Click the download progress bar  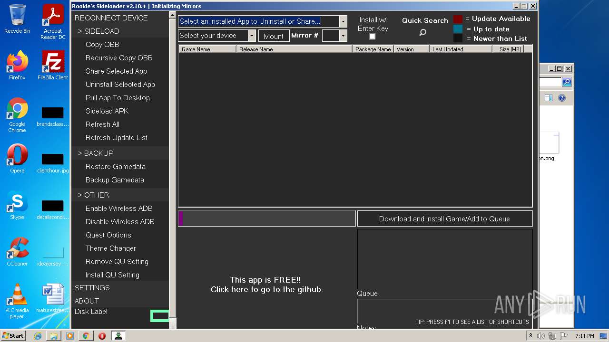267,218
